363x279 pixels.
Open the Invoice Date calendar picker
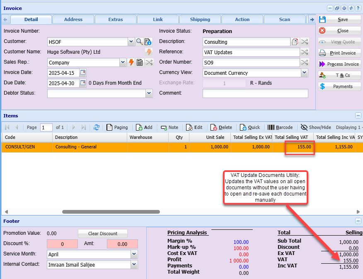(x=83, y=73)
